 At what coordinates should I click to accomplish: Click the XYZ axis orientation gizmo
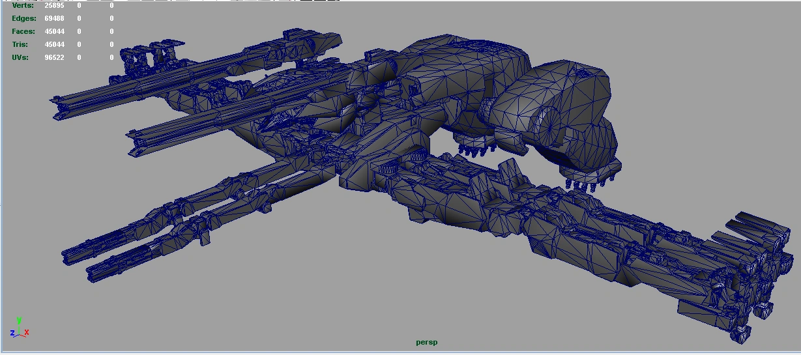[x=19, y=328]
